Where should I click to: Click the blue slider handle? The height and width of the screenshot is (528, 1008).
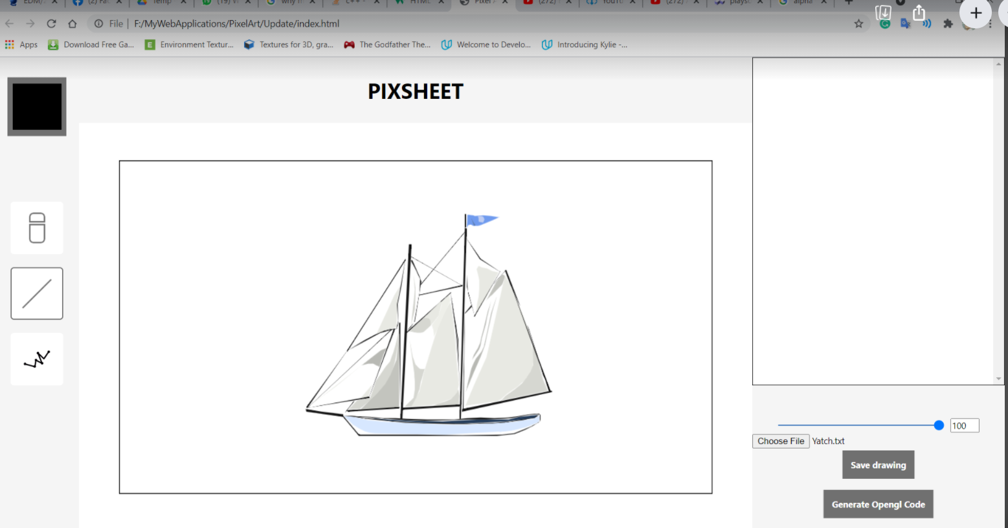[x=938, y=425]
